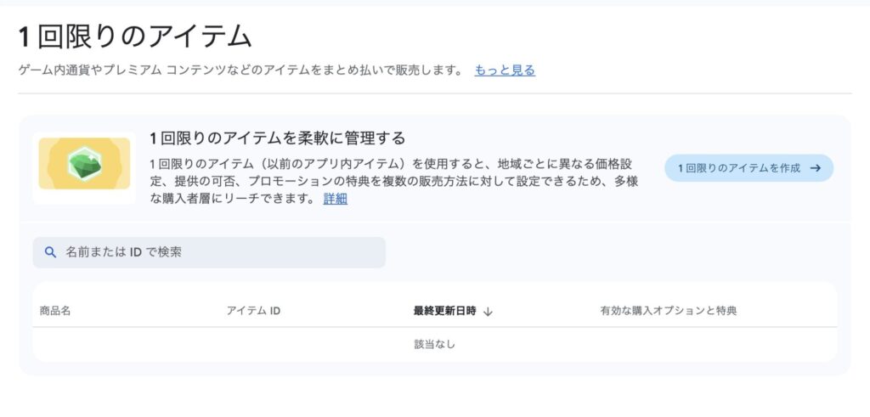Click the 該当なし empty result text
The width and height of the screenshot is (870, 417).
point(435,345)
